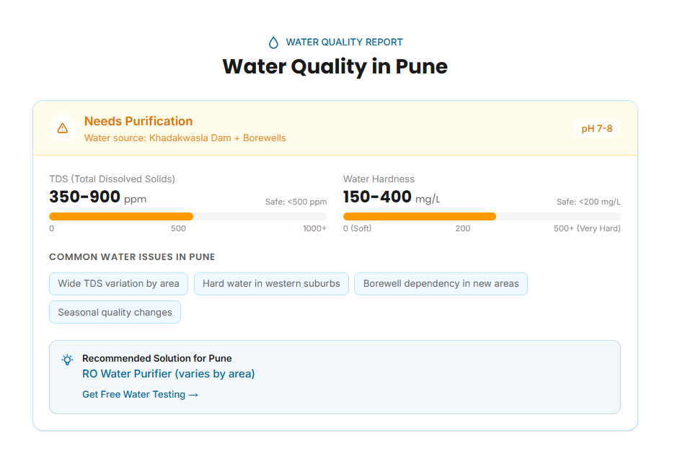Click the RO Water Purifier recommendation link
The width and height of the screenshot is (698, 456).
168,374
